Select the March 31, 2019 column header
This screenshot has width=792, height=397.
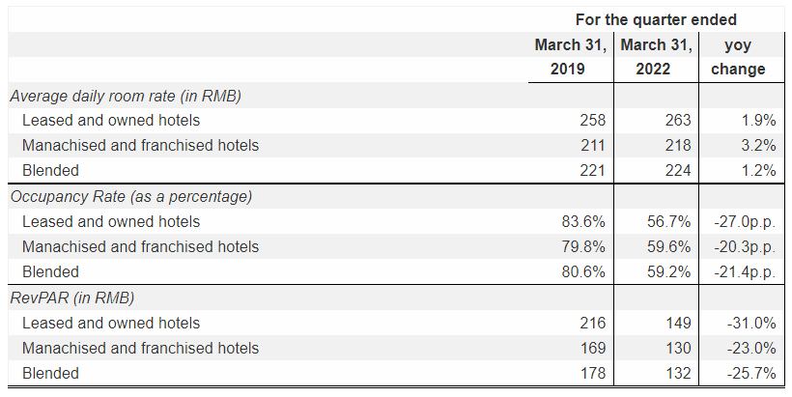coord(571,57)
